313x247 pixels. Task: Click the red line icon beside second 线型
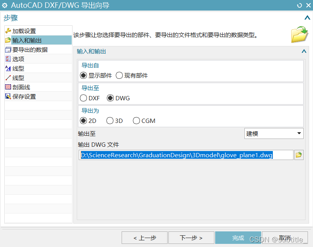(8, 78)
